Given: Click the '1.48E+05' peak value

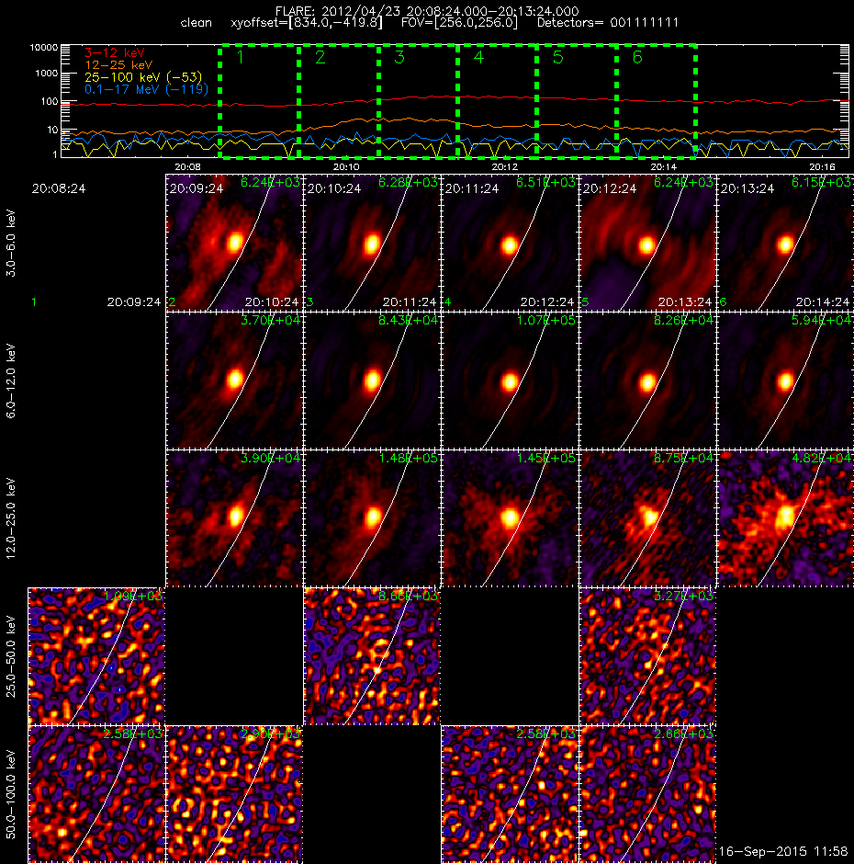Looking at the screenshot, I should point(408,458).
